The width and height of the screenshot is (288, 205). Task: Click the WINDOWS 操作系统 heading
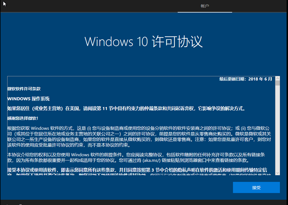click(x=29, y=99)
